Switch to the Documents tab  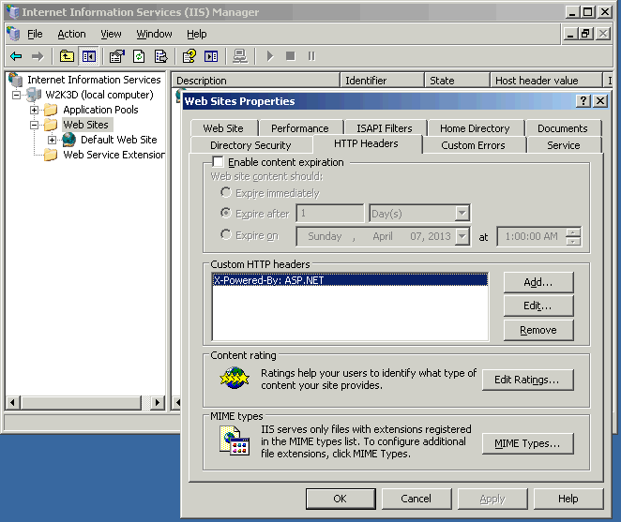[x=563, y=128]
